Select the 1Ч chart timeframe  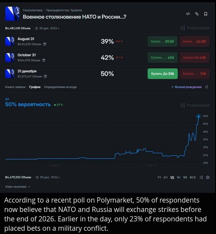point(159,177)
